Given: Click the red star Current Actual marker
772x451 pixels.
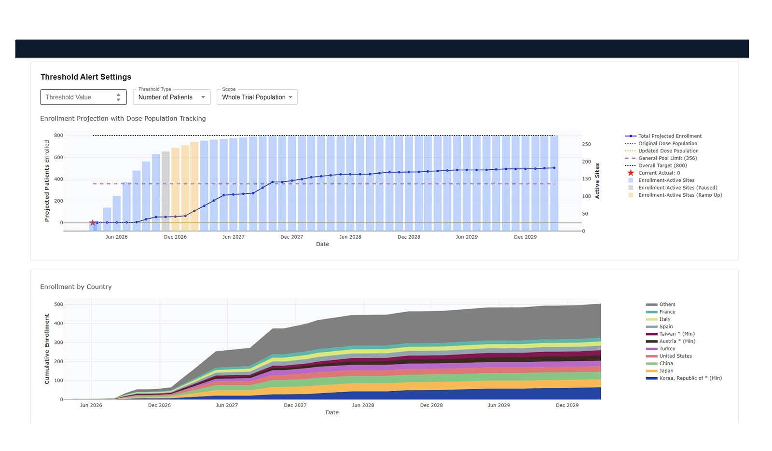Looking at the screenshot, I should click(x=93, y=223).
